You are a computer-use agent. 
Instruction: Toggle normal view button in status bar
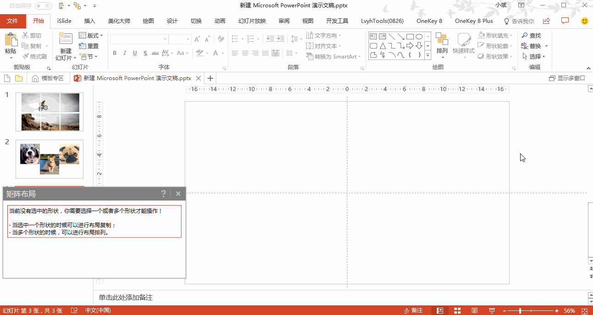coord(440,310)
